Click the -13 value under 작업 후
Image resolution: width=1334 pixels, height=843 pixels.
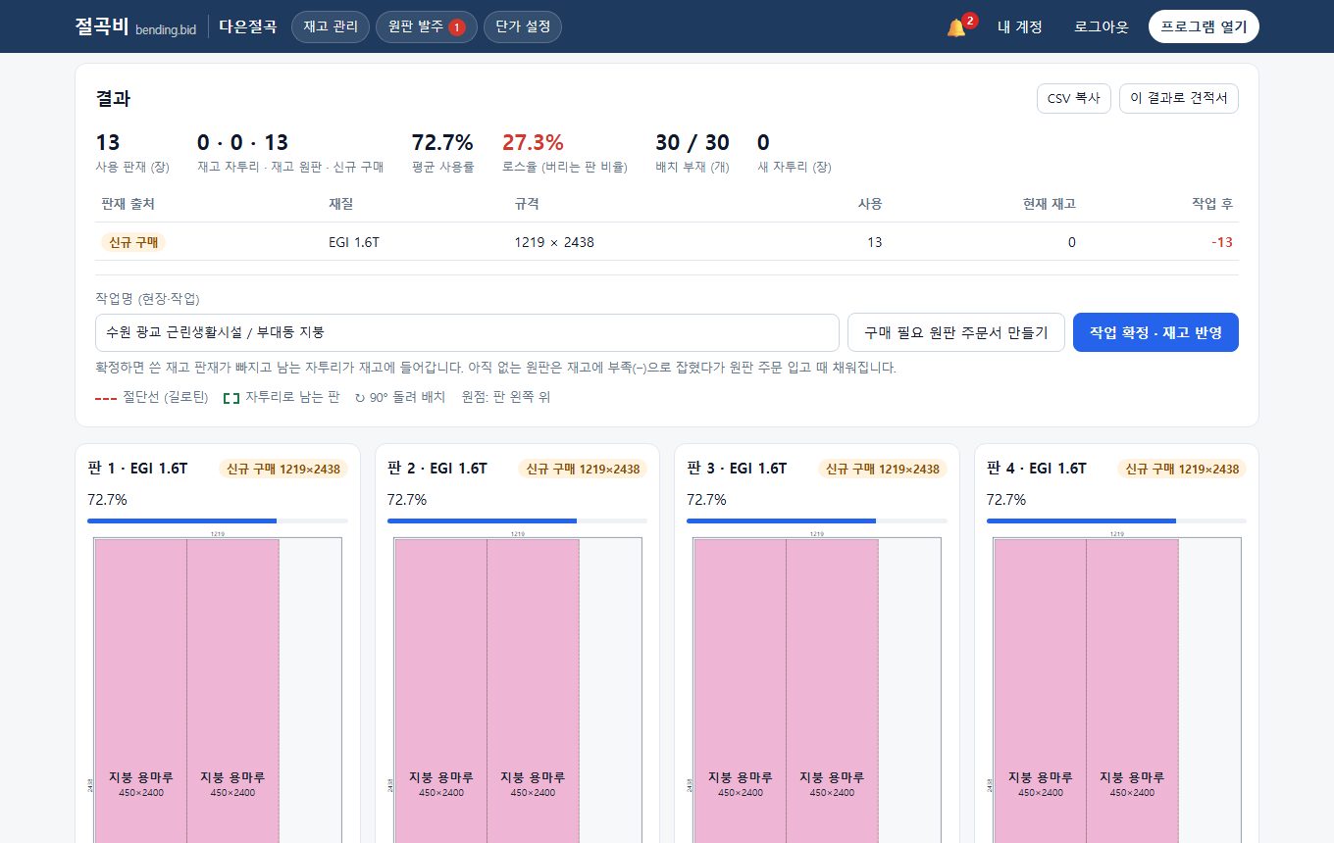click(1221, 242)
